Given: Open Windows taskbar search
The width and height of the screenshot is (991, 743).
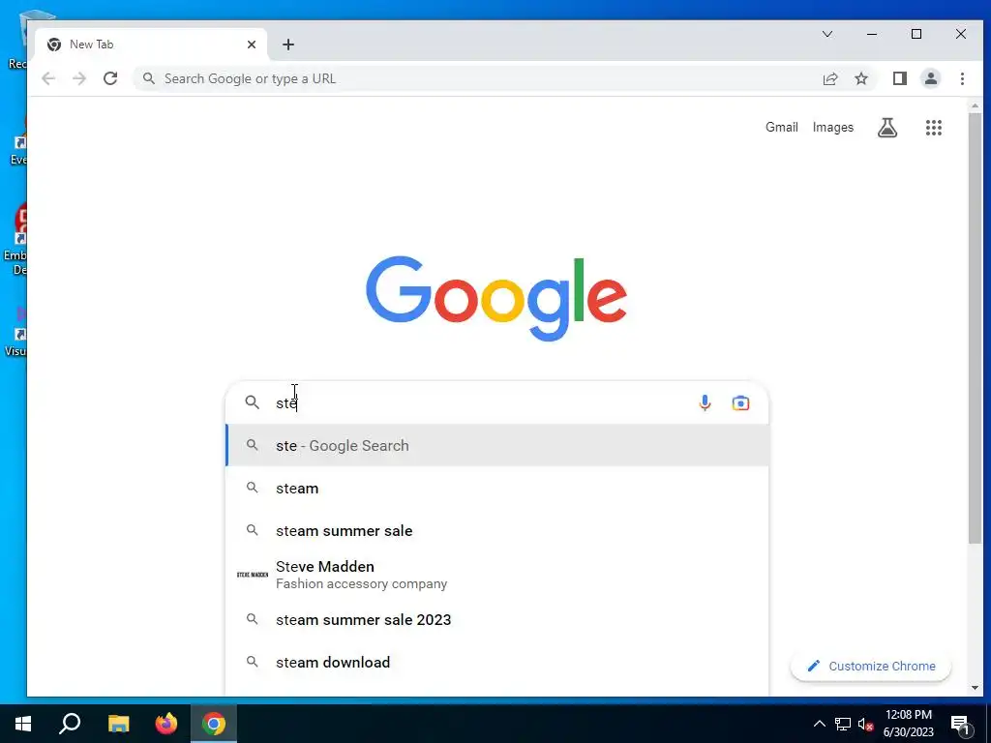Looking at the screenshot, I should click(x=70, y=724).
